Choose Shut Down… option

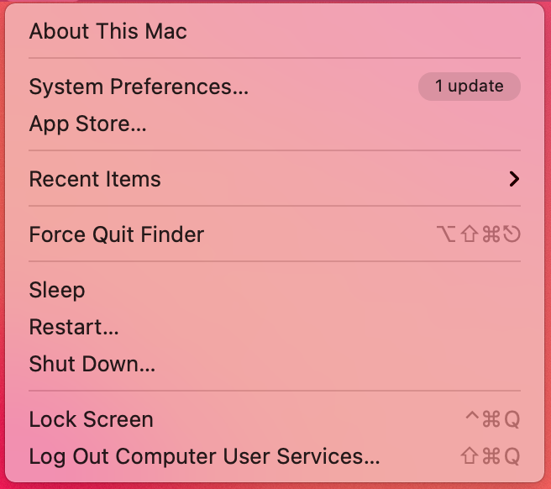click(92, 364)
